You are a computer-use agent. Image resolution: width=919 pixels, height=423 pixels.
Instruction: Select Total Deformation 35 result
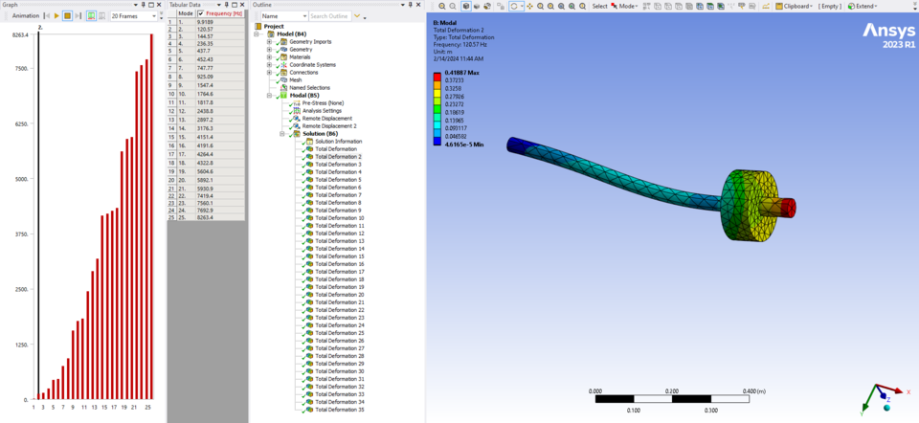coord(339,410)
